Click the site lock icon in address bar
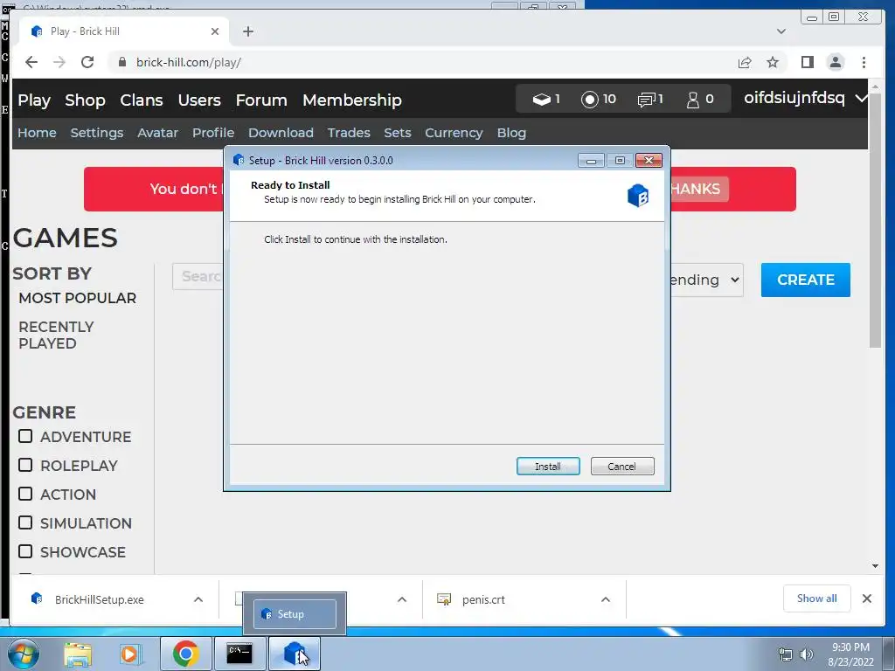 121,62
